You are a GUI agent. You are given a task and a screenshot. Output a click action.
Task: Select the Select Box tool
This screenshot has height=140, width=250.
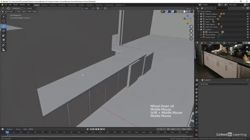pos(4,17)
